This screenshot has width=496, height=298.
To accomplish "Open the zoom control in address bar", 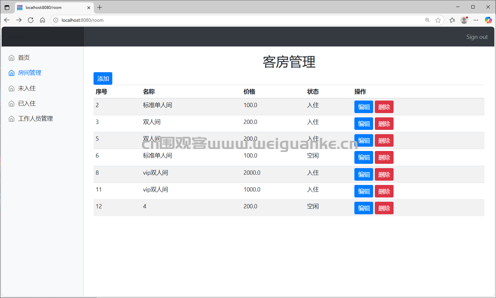I will tap(427, 20).
